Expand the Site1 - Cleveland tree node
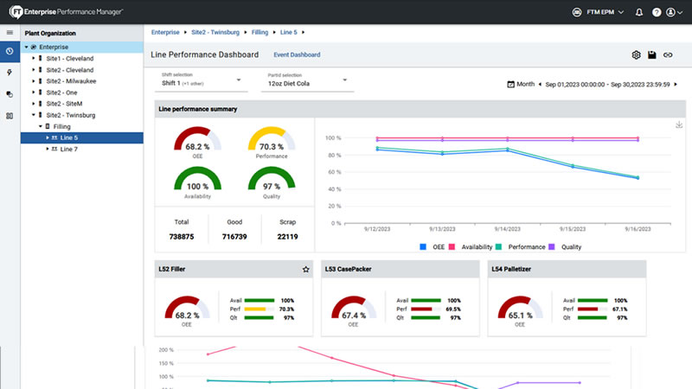The height and width of the screenshot is (389, 692). coord(34,58)
